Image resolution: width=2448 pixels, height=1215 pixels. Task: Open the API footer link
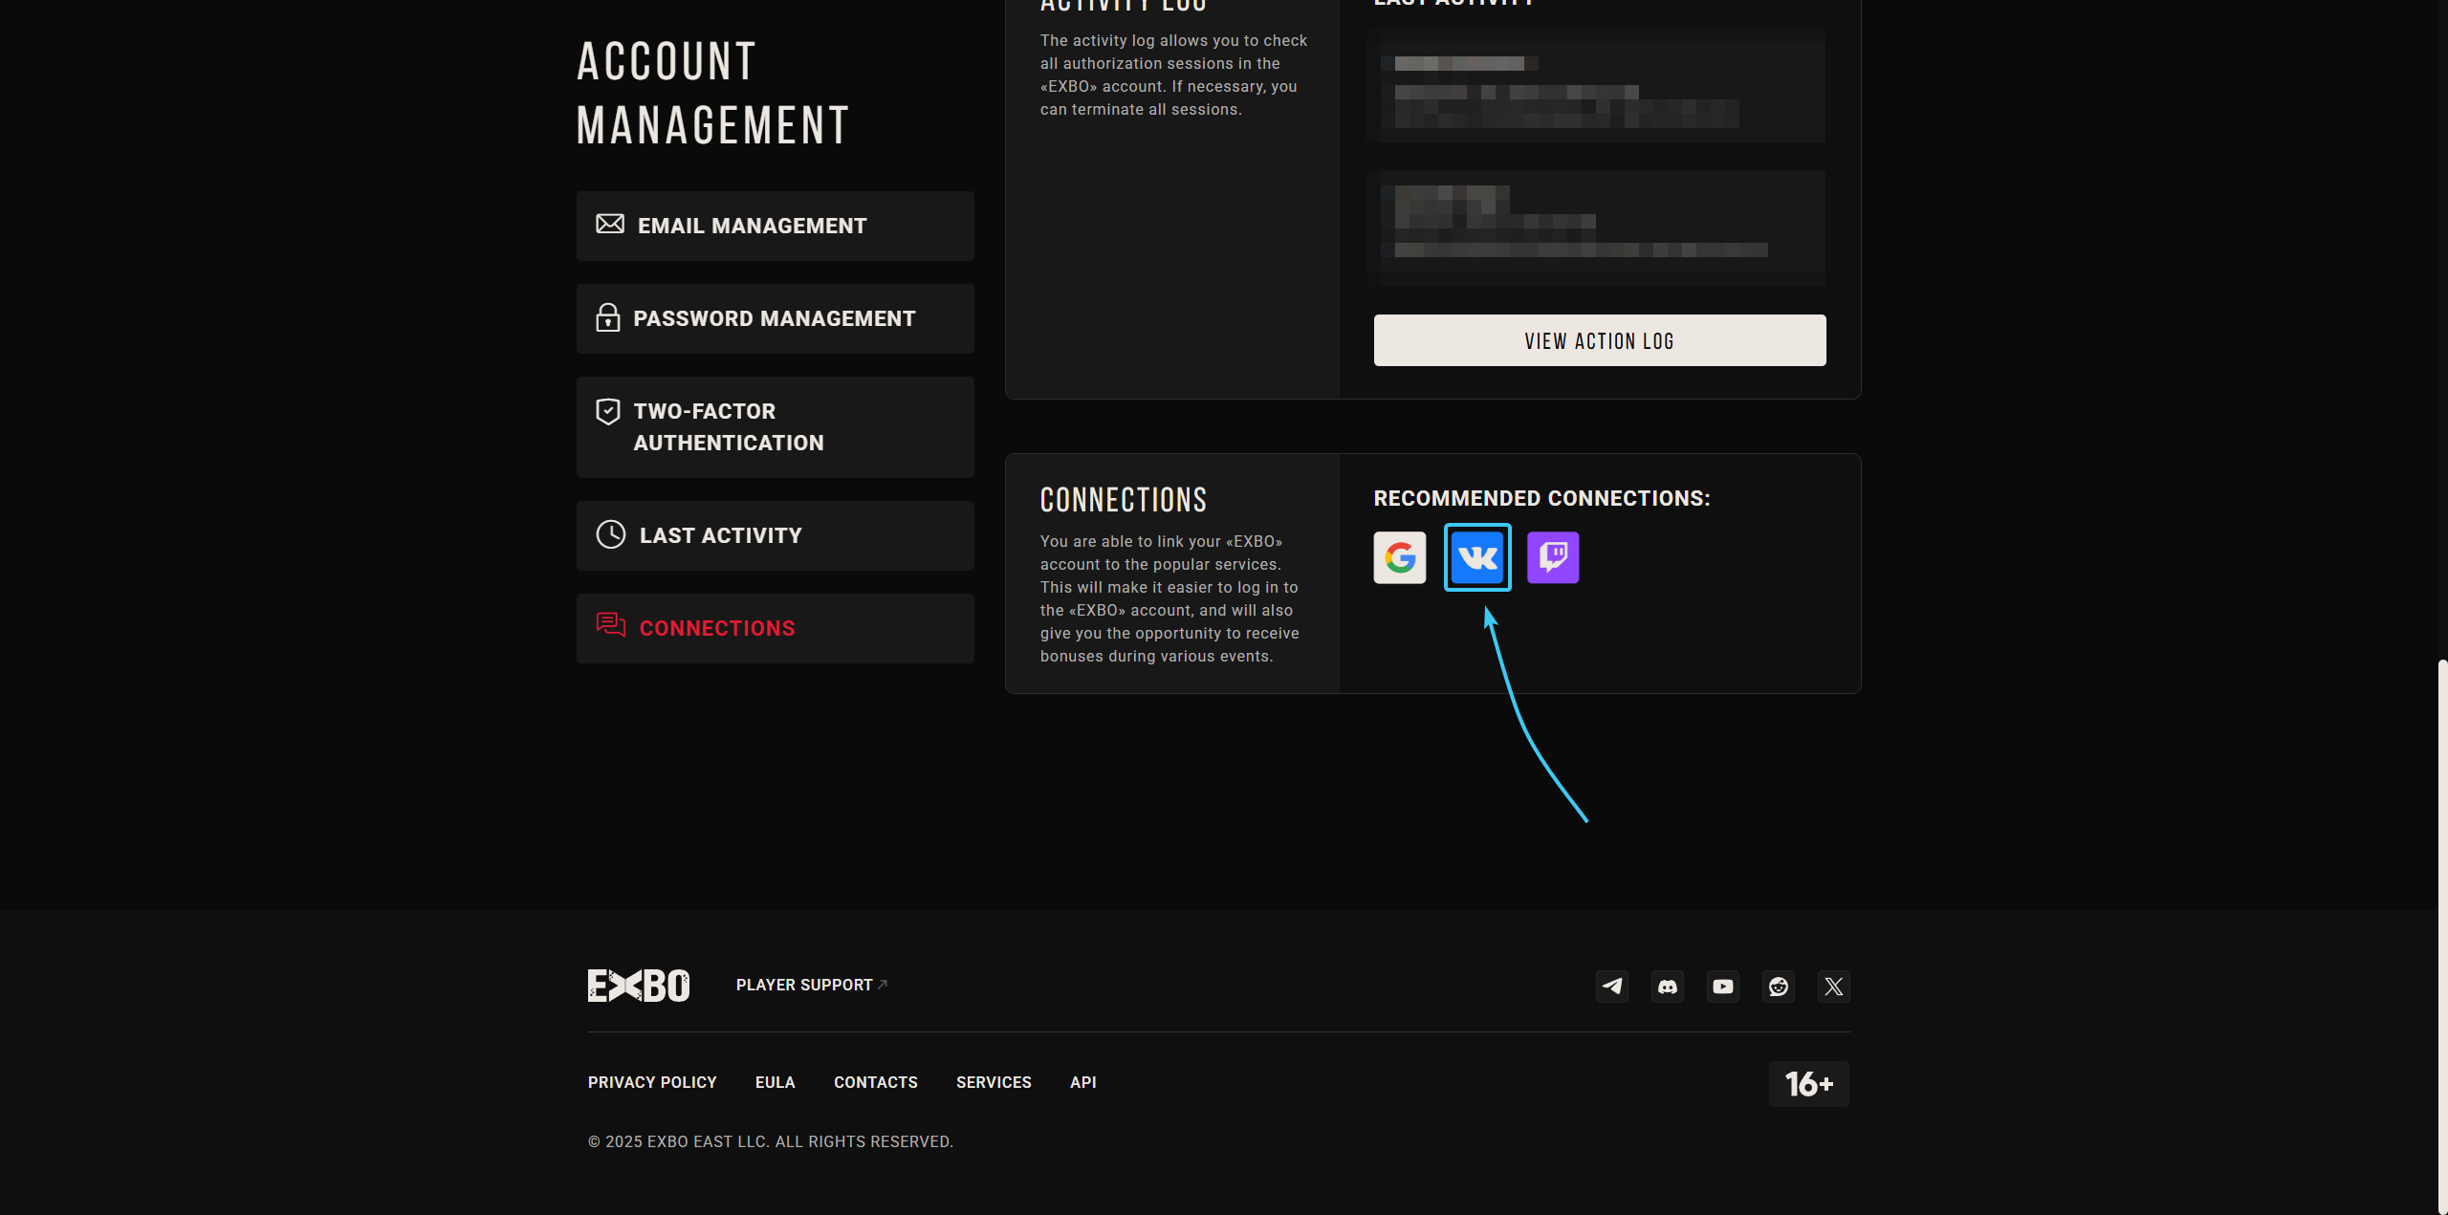pos(1083,1082)
